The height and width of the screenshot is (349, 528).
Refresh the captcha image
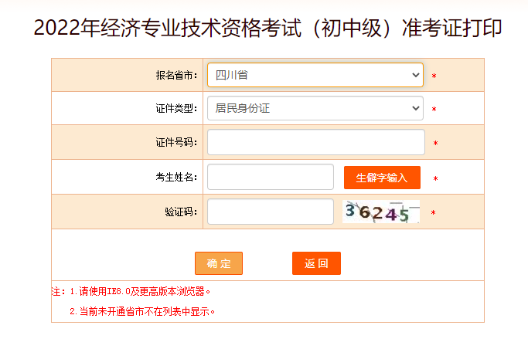pyautogui.click(x=381, y=212)
